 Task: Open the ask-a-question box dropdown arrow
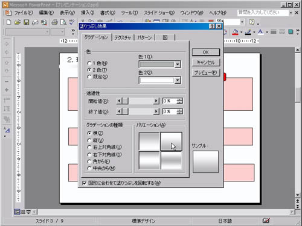[x=291, y=13]
